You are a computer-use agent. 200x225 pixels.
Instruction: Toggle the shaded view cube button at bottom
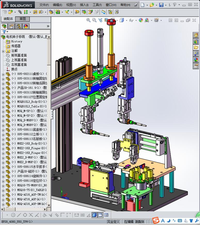pos(94,215)
